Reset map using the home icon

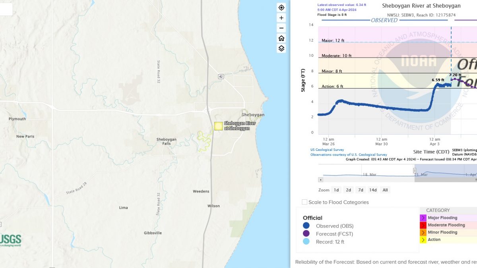tap(281, 38)
